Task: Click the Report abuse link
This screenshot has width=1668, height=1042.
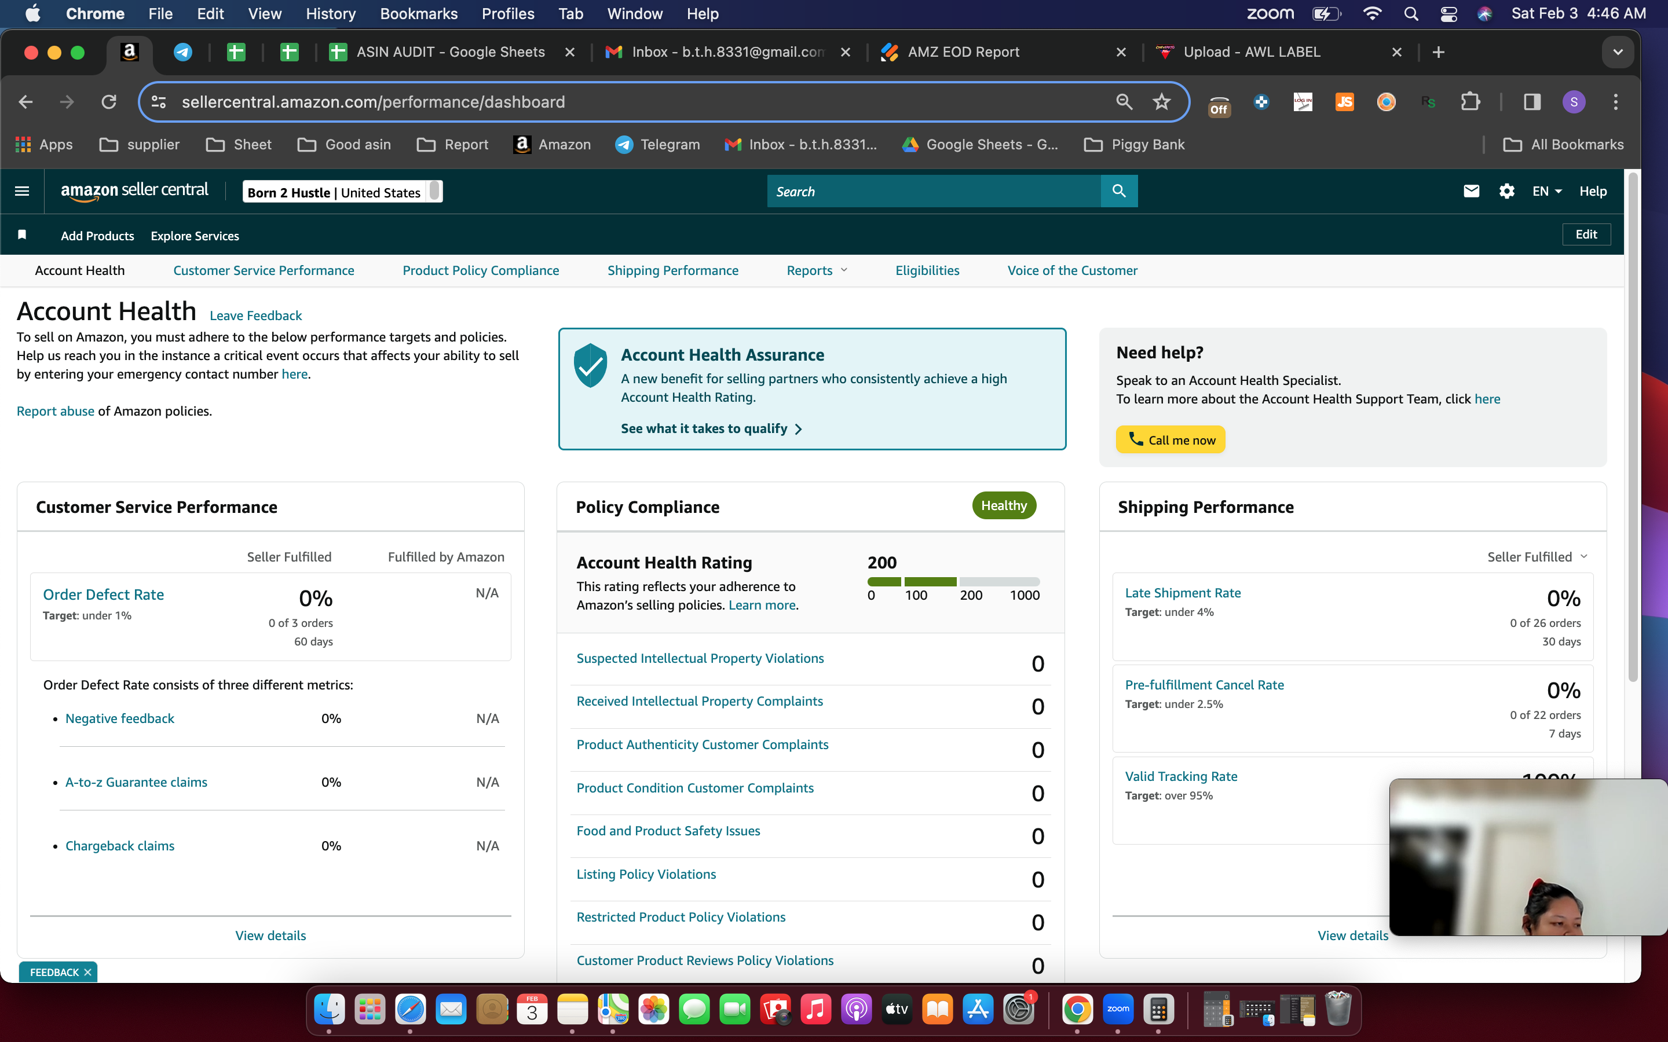Action: (55, 412)
